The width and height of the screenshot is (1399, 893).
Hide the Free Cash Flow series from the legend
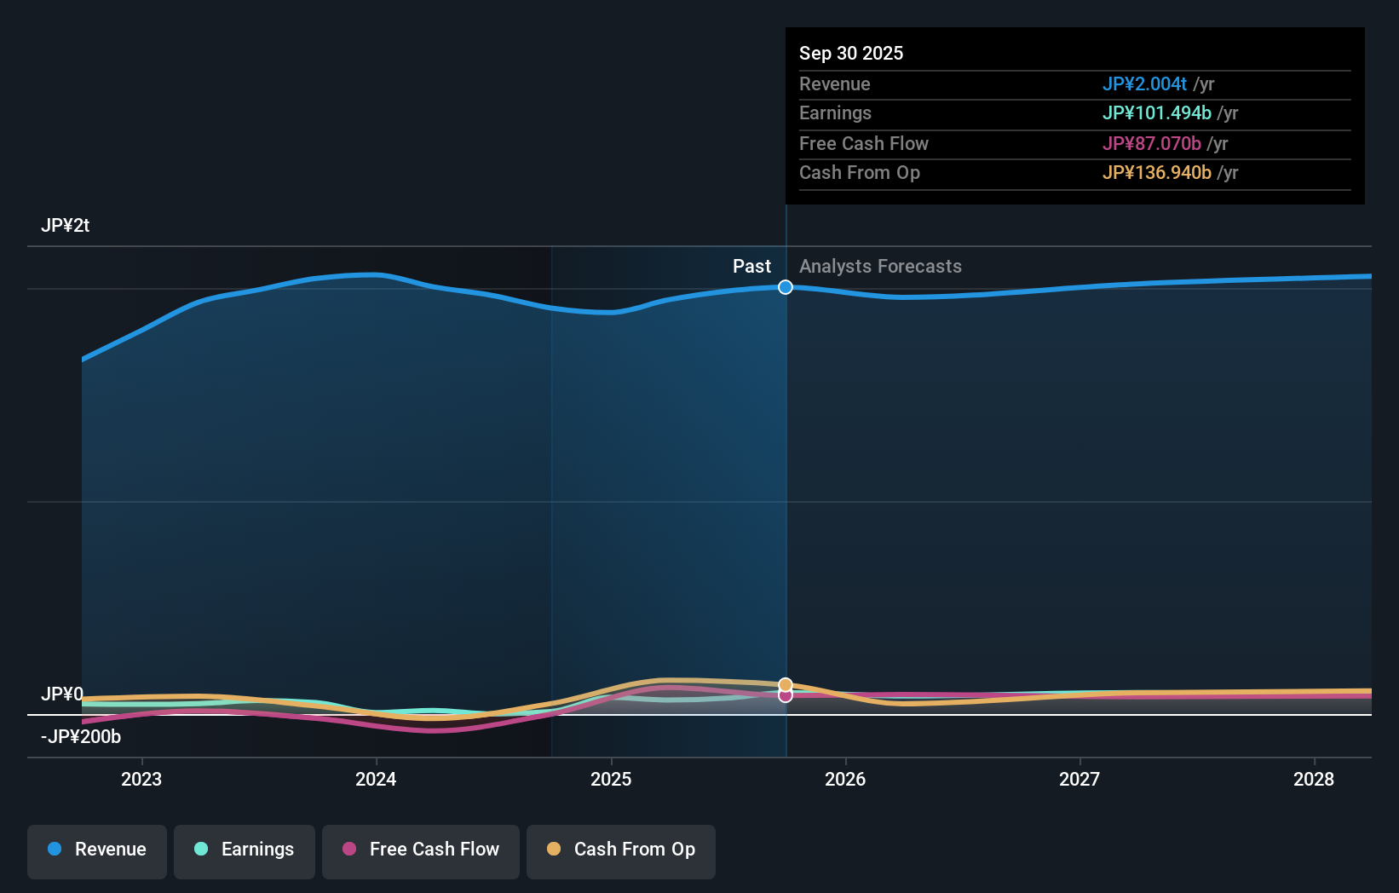[421, 851]
